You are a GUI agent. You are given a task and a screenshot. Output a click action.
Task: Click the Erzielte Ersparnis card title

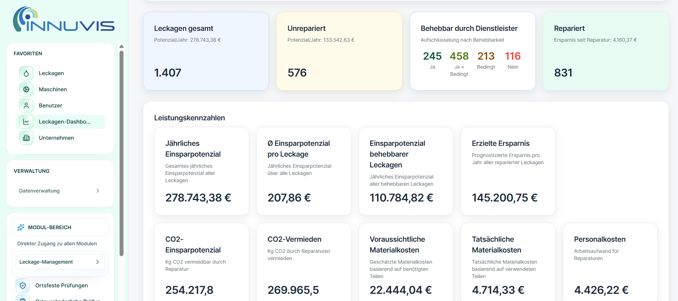point(500,143)
